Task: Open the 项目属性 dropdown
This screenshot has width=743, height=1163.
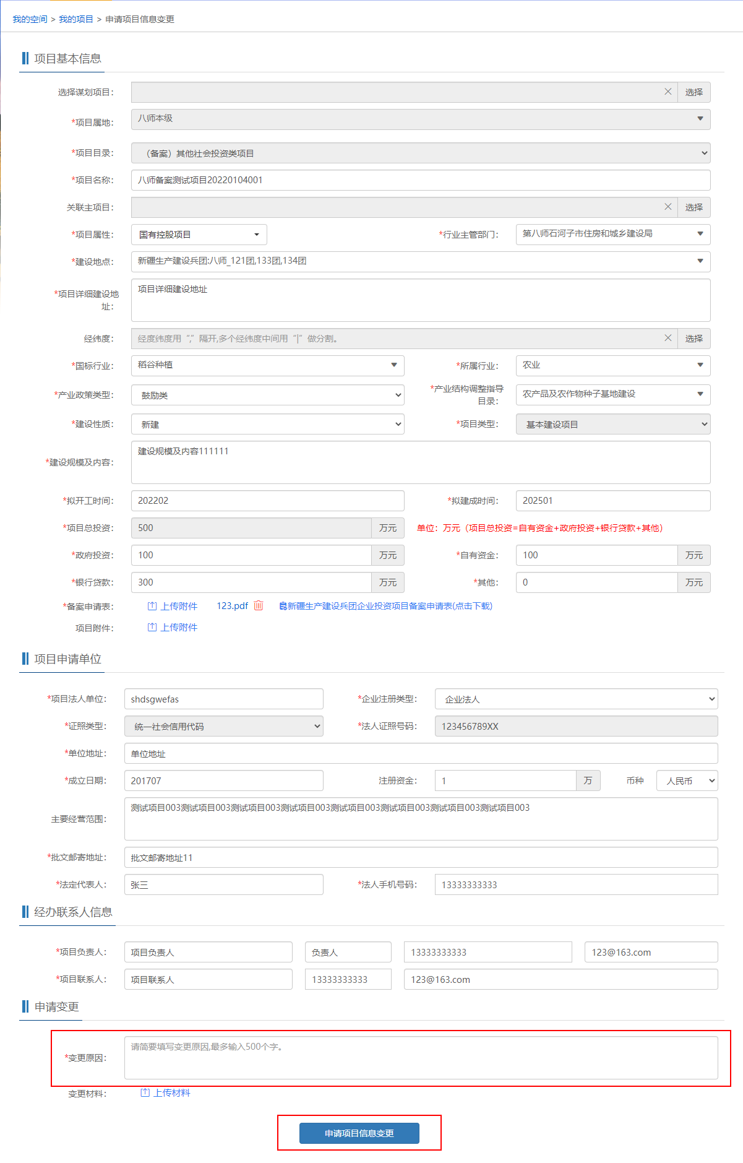Action: click(x=199, y=235)
